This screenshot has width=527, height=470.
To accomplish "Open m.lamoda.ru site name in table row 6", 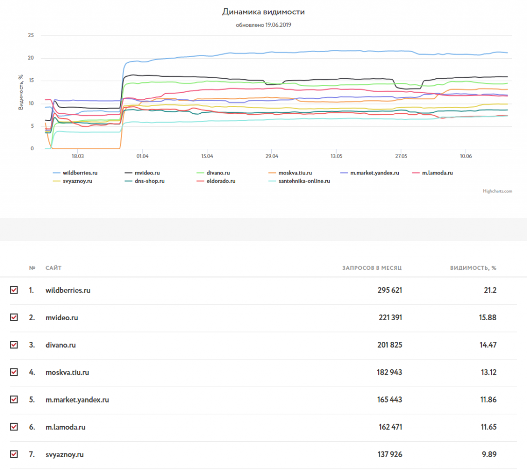I will click(65, 427).
